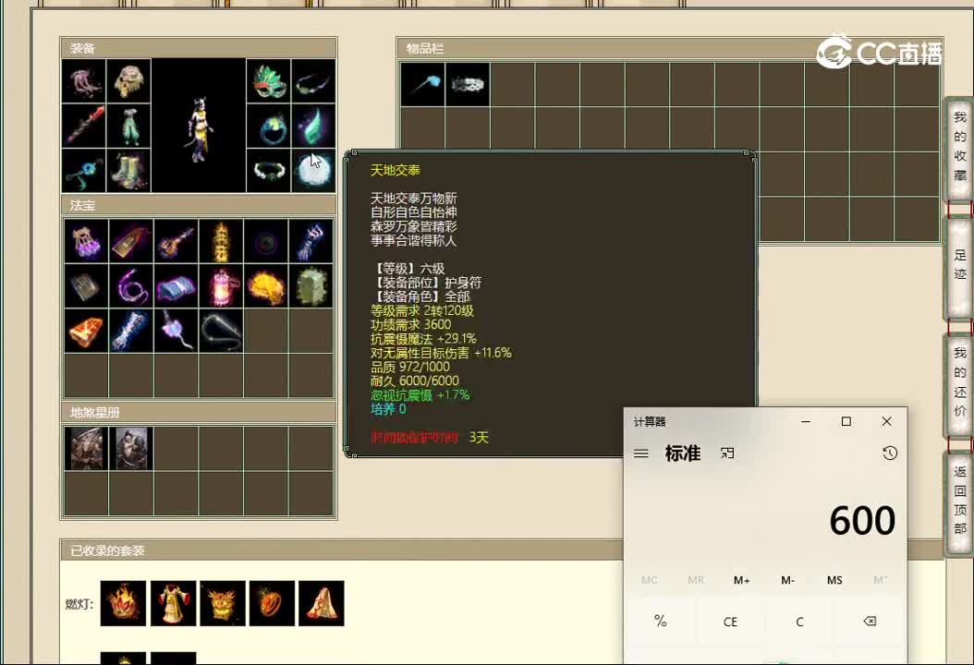Select the green stone stele treasure

tap(310, 285)
